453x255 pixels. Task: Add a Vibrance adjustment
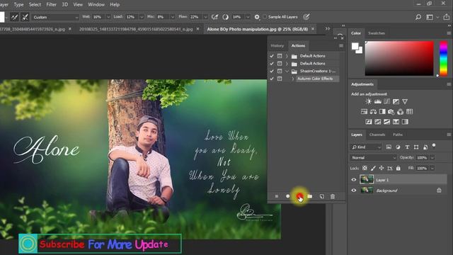[405, 101]
